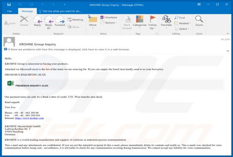233x157 pixels.
Task: Click the Tell me what you want to do box
Action: click(60, 11)
